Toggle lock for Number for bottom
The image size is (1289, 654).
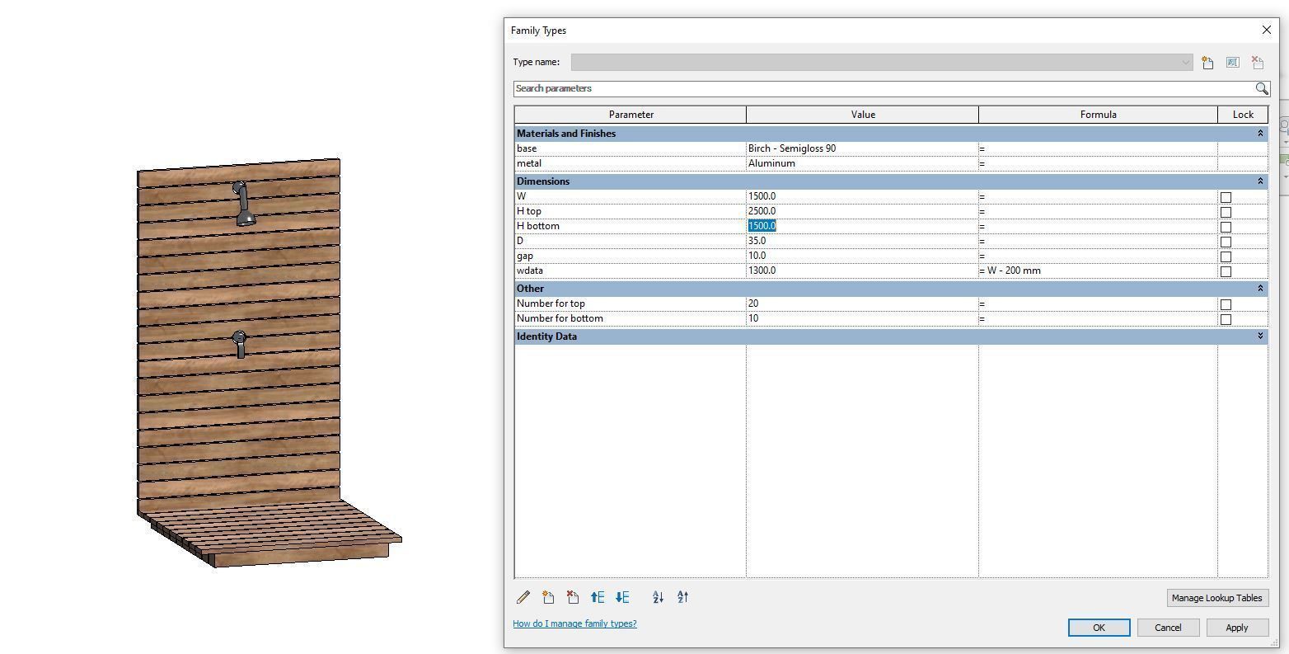tap(1226, 319)
